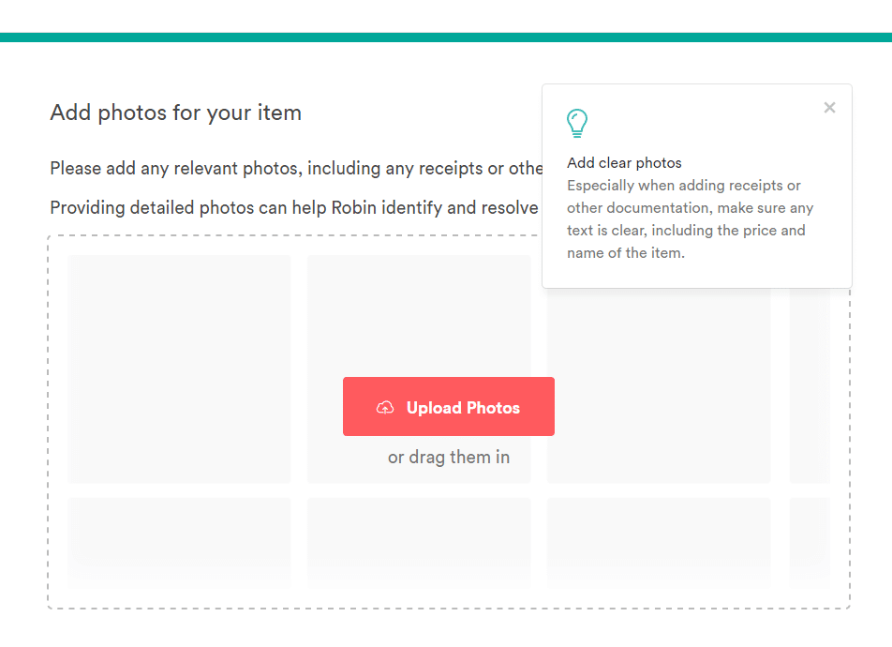Click the Upload Photos button
The height and width of the screenshot is (647, 892).
(x=448, y=407)
